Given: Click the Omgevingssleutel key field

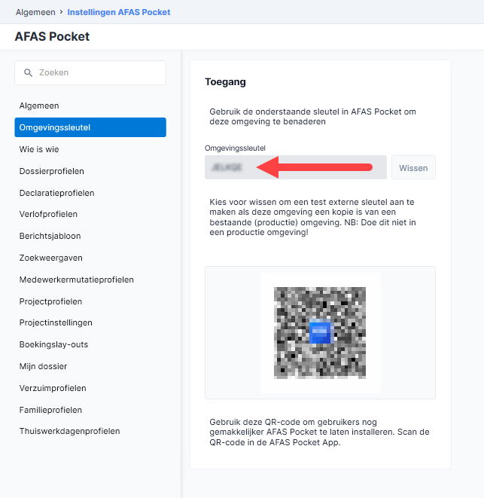Looking at the screenshot, I should tap(296, 167).
